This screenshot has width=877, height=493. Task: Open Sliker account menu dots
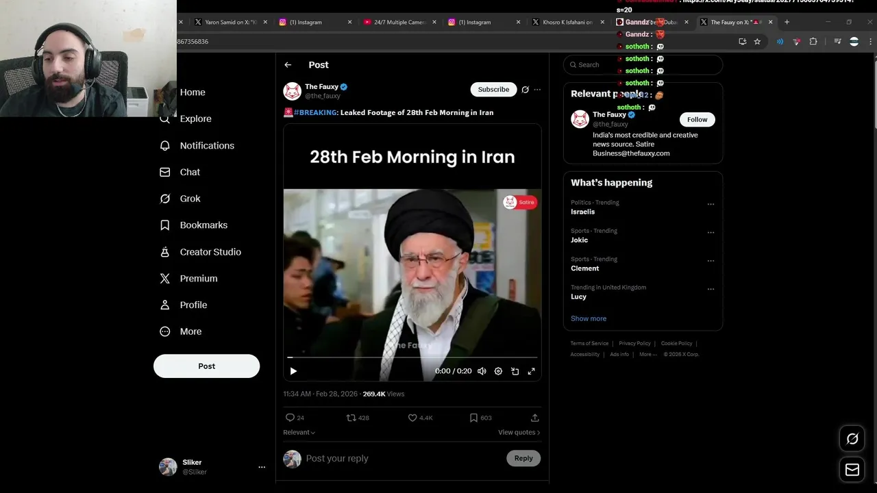click(x=261, y=467)
